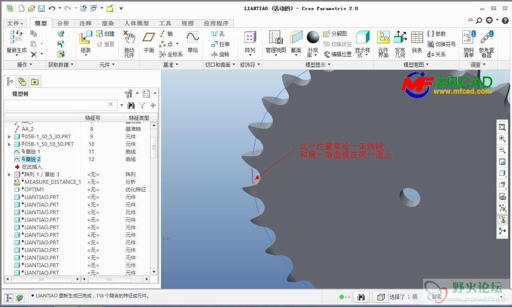The height and width of the screenshot is (307, 512).
Task: Click the binoculars find button in model tree
Action: coord(131,105)
